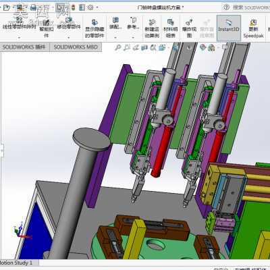Click the panel collapse handle on left edge
The height and width of the screenshot is (270, 270).
point(1,151)
